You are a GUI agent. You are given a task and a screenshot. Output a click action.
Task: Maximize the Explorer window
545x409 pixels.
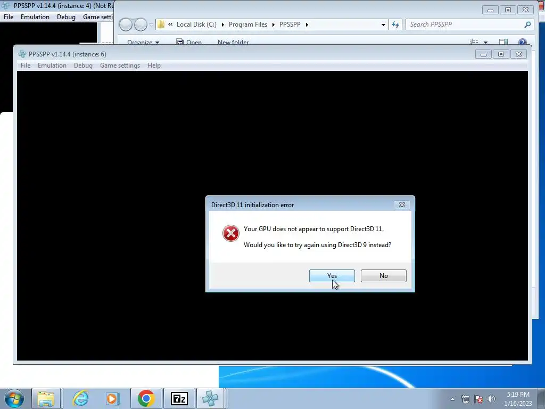508,10
